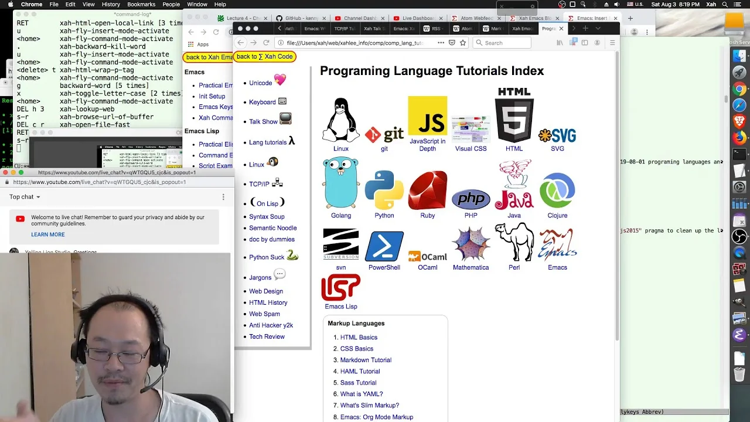Click the Firefox bookmark star icon
Viewport: 750px width, 422px height.
(463, 43)
